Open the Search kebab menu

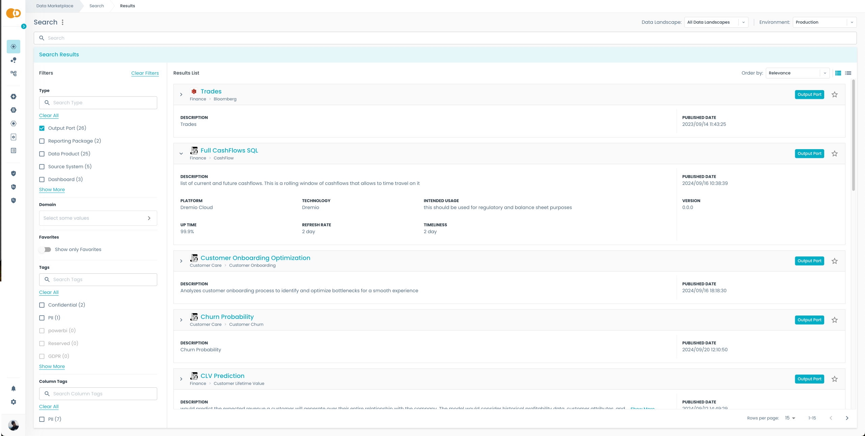[x=63, y=22]
